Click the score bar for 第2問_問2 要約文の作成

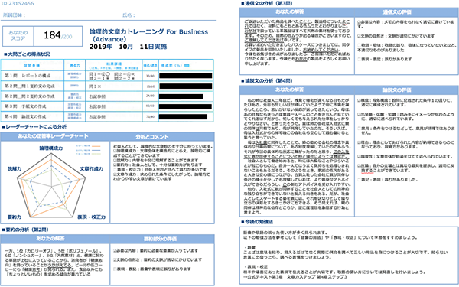[x=181, y=96]
